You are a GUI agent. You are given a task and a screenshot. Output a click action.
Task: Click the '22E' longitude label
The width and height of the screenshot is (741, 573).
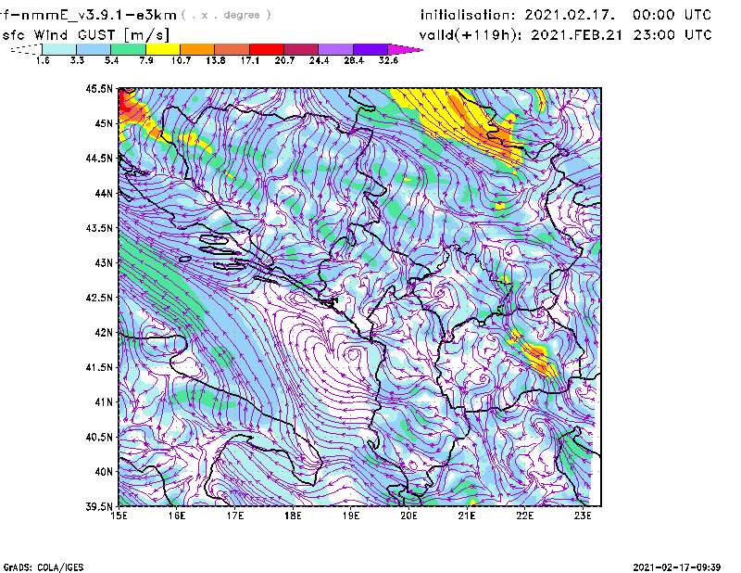[524, 516]
